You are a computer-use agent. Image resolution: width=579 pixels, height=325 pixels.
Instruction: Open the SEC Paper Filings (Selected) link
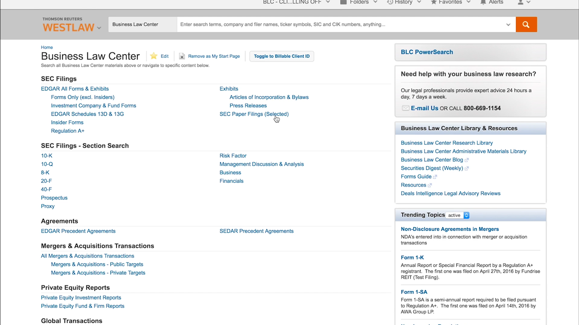(x=254, y=114)
